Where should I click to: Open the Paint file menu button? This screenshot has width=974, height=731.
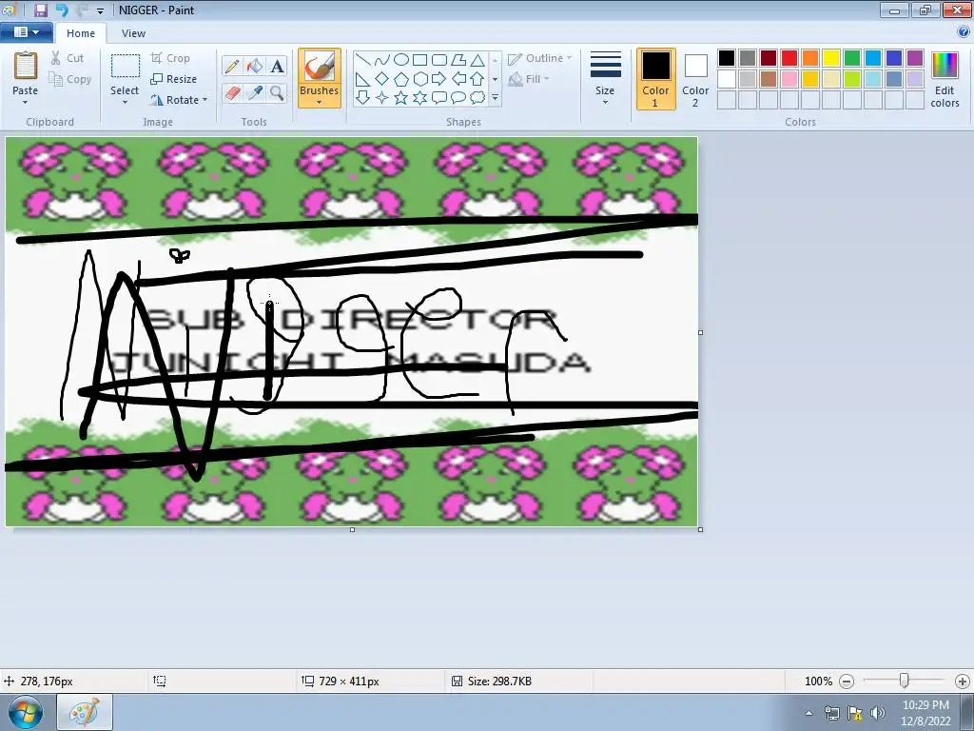[x=26, y=32]
